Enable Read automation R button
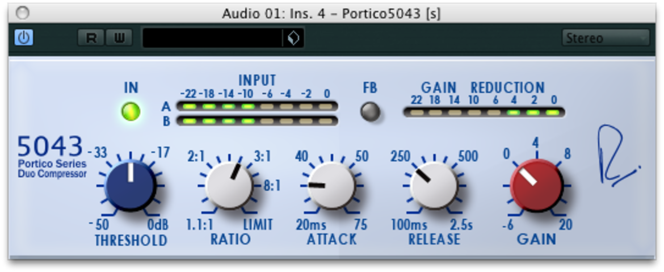The width and height of the screenshot is (664, 272). click(x=91, y=37)
